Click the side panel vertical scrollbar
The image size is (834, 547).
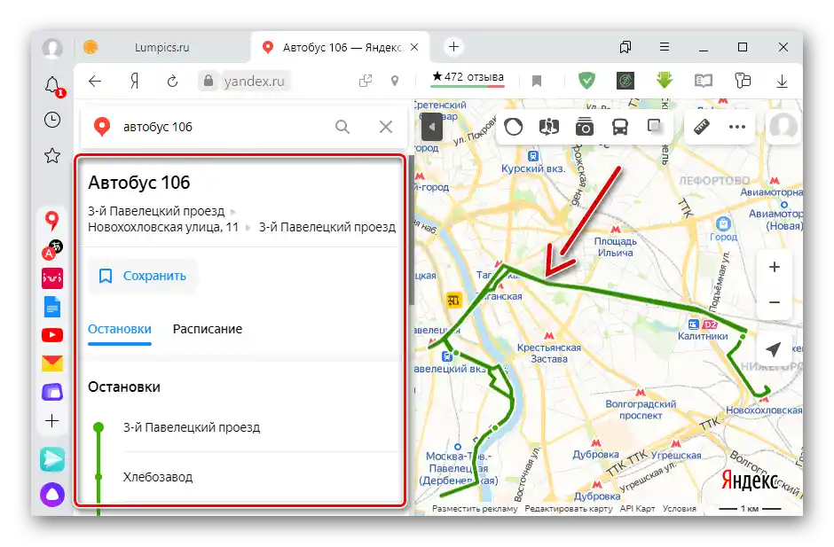(411, 231)
